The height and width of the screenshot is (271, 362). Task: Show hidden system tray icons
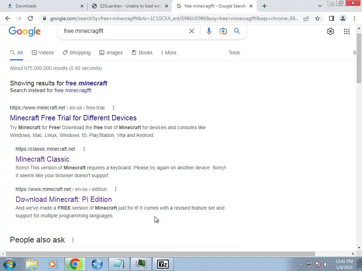(x=300, y=264)
